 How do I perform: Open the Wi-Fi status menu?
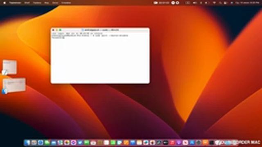pyautogui.click(x=214, y=3)
